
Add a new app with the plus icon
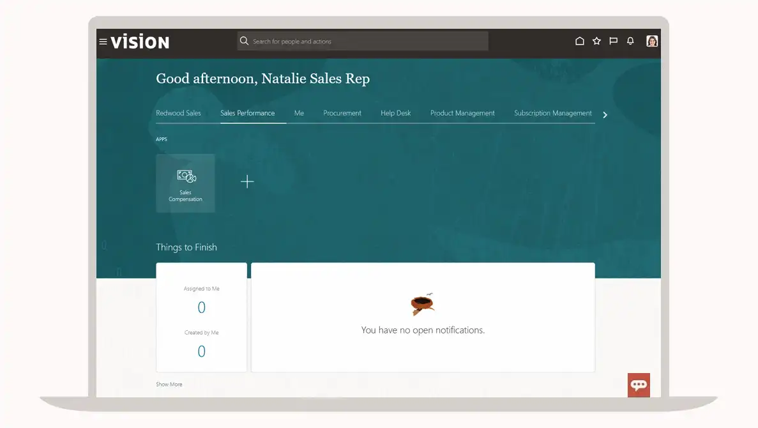(x=247, y=181)
